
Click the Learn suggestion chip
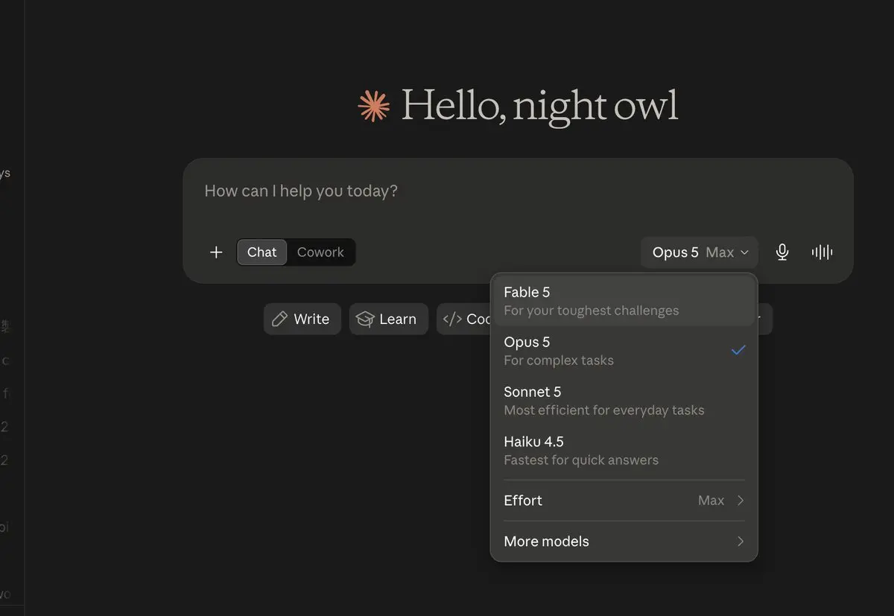388,319
